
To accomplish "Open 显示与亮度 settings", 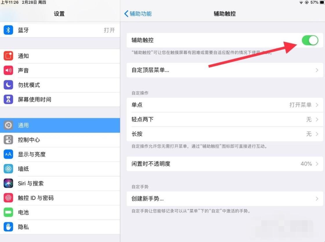I will (60, 154).
